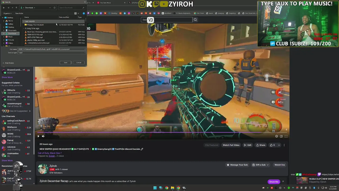Cancel the Save As dialog
Screen dimensions: 339x191
(79, 63)
